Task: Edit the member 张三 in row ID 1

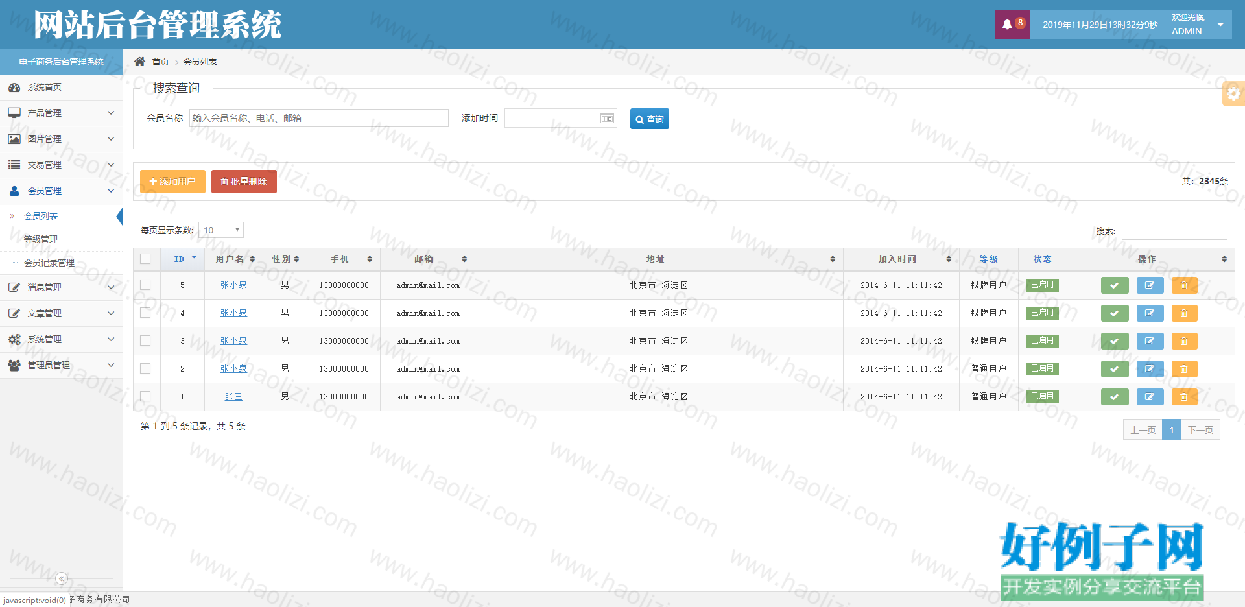Action: click(1150, 397)
